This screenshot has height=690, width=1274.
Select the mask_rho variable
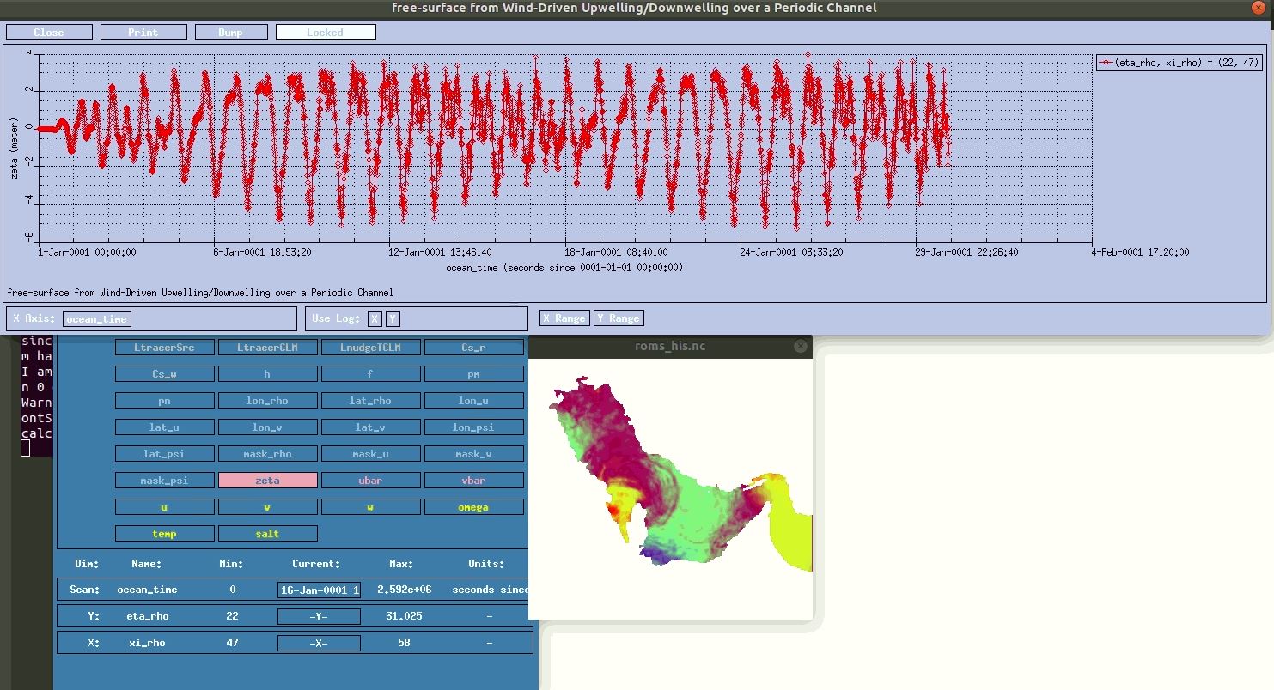[x=267, y=454]
